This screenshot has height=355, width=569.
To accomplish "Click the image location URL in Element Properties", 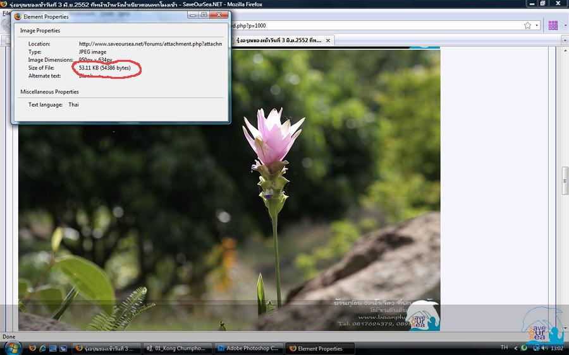I will click(x=150, y=44).
